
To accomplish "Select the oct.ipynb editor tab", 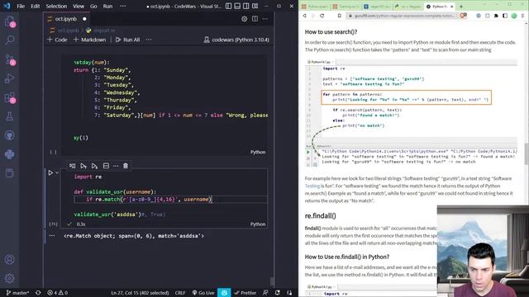I will point(66,19).
